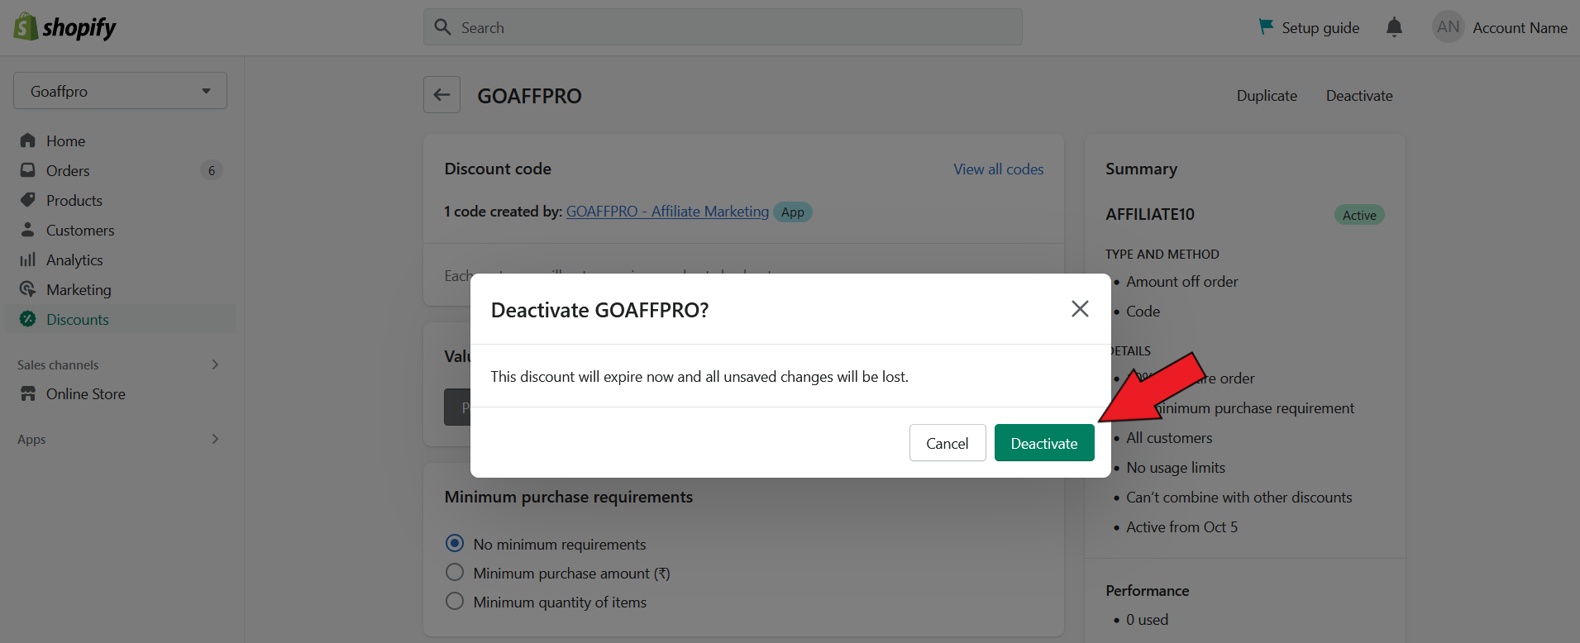Confirm with the green Deactivate button
This screenshot has width=1580, height=643.
[x=1043, y=443]
